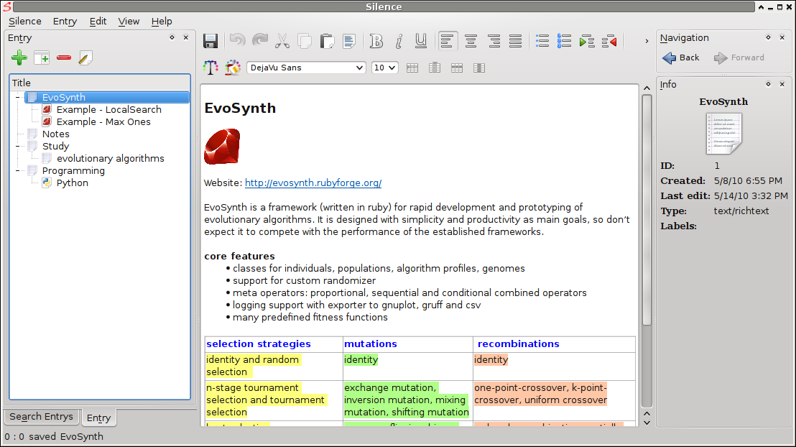Select the Notes tree entry
The image size is (796, 447).
click(x=55, y=134)
